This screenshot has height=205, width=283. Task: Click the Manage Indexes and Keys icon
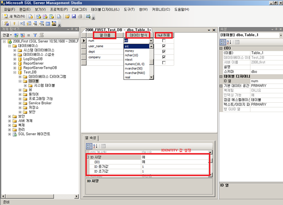(x=29, y=23)
